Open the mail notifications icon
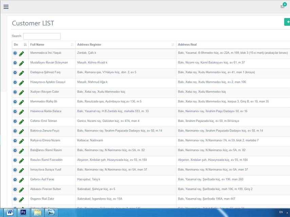 (283, 6)
